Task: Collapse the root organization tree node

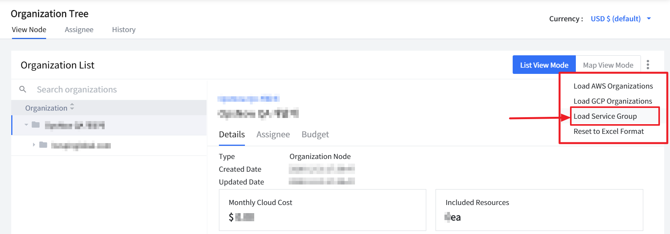Action: pos(26,125)
